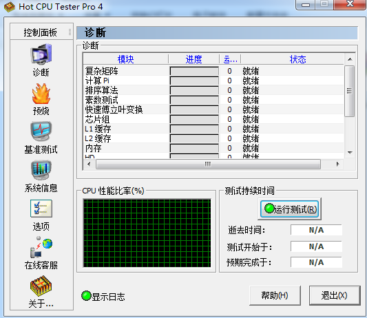Image resolution: width=367 pixels, height=318 pixels.
Task: Select the 复杂矩阵 module row
Action: (x=213, y=71)
